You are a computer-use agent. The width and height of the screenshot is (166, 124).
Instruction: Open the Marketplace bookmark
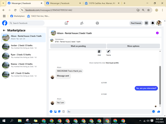pos(18,16)
